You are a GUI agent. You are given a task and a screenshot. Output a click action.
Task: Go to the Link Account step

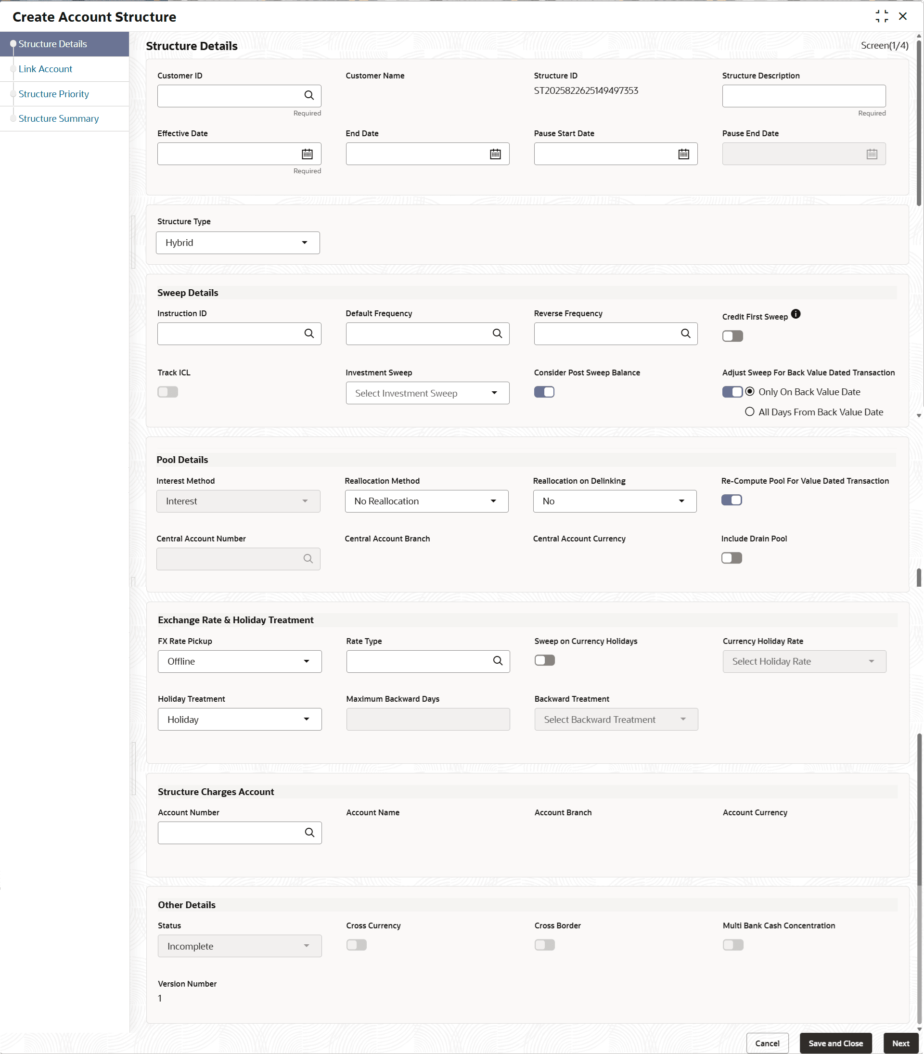45,69
